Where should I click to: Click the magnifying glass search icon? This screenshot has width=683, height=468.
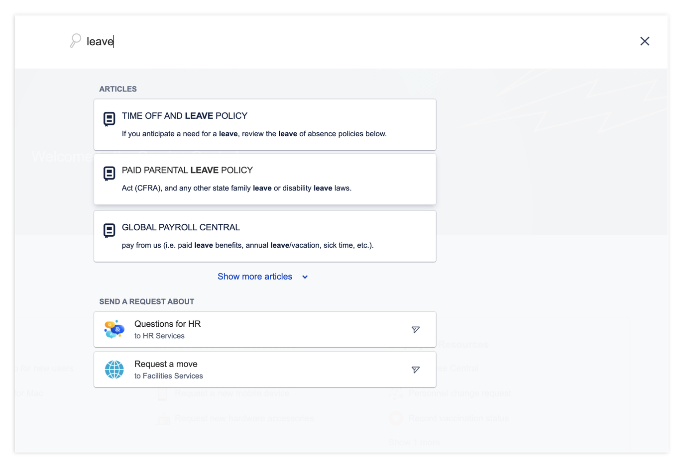click(x=75, y=41)
